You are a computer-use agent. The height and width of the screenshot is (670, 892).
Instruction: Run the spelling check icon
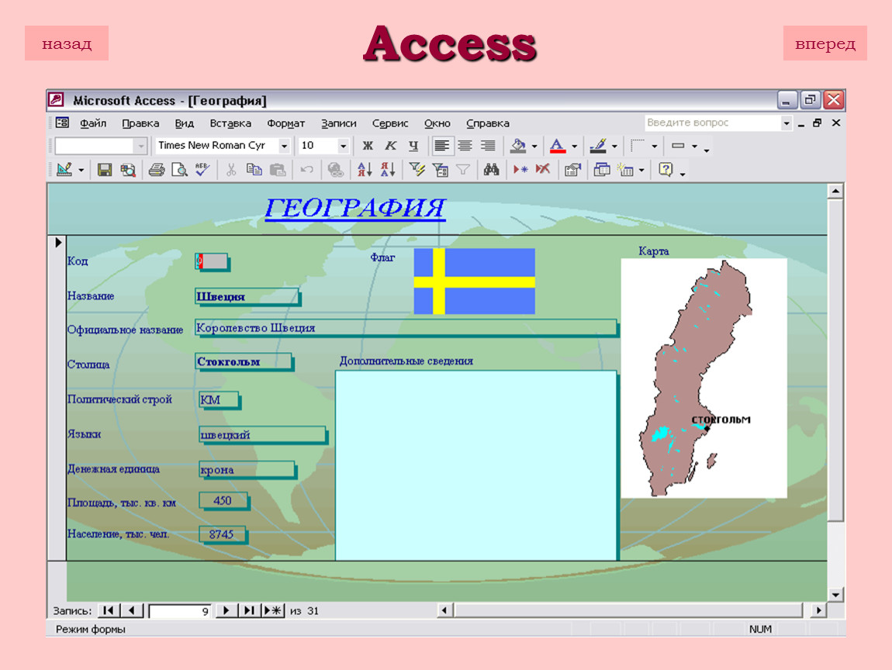coord(202,170)
